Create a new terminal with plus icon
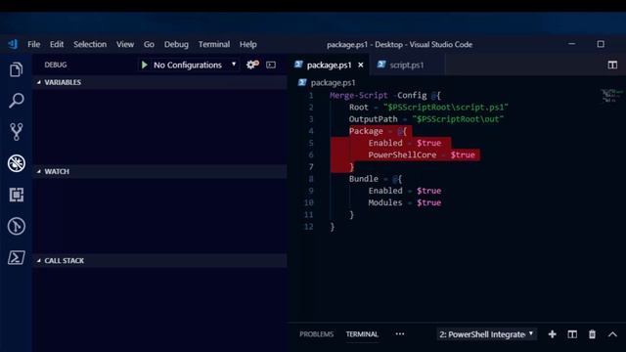 pos(552,334)
